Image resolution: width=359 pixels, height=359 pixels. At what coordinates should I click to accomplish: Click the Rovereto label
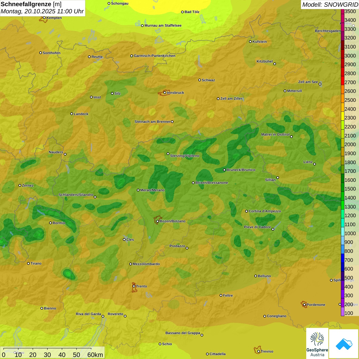tap(115, 314)
